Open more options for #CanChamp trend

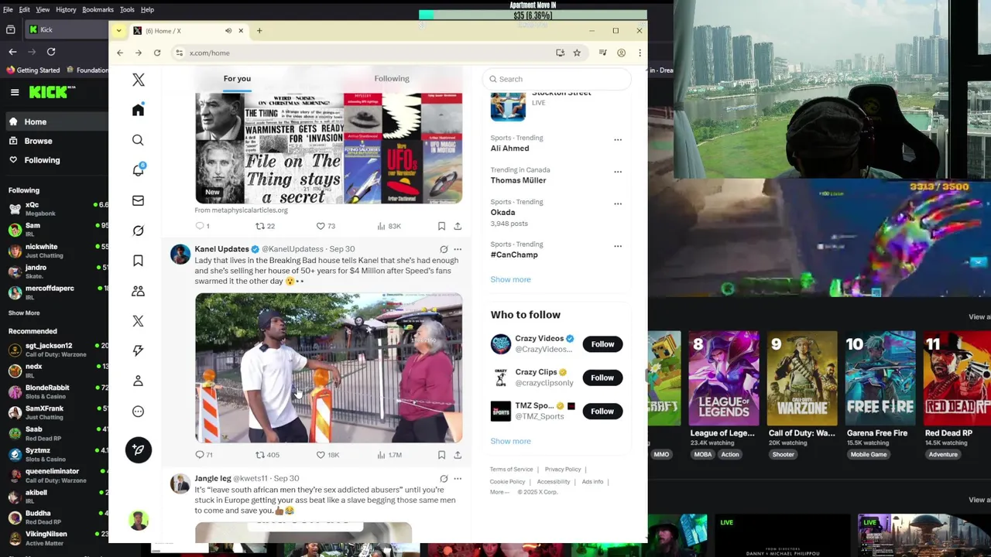click(x=618, y=246)
